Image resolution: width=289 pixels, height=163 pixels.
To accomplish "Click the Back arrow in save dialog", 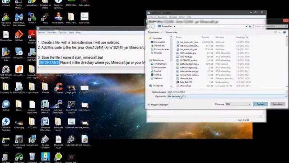I will click(149, 26).
